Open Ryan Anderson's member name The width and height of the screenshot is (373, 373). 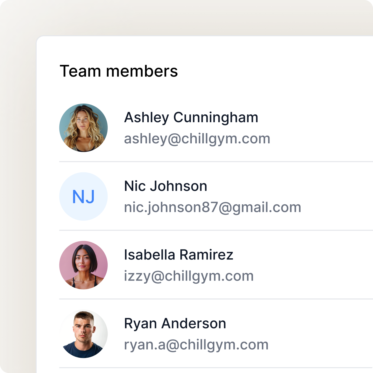coord(175,323)
